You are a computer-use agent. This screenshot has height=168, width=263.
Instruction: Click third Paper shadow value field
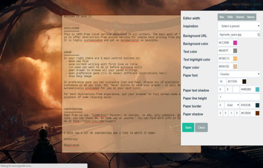[231, 113]
